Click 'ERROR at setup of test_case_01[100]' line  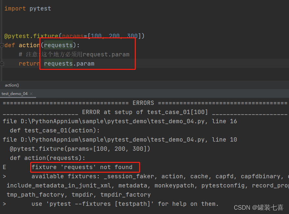click(x=145, y=112)
